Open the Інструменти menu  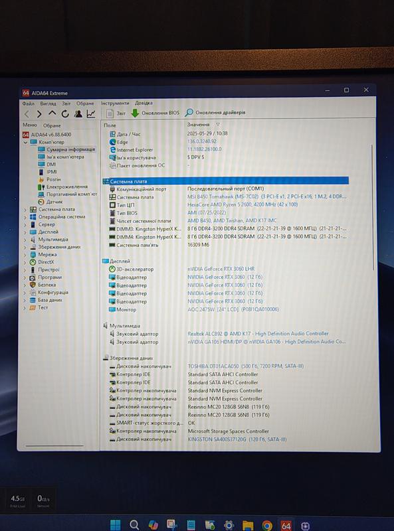click(x=115, y=103)
